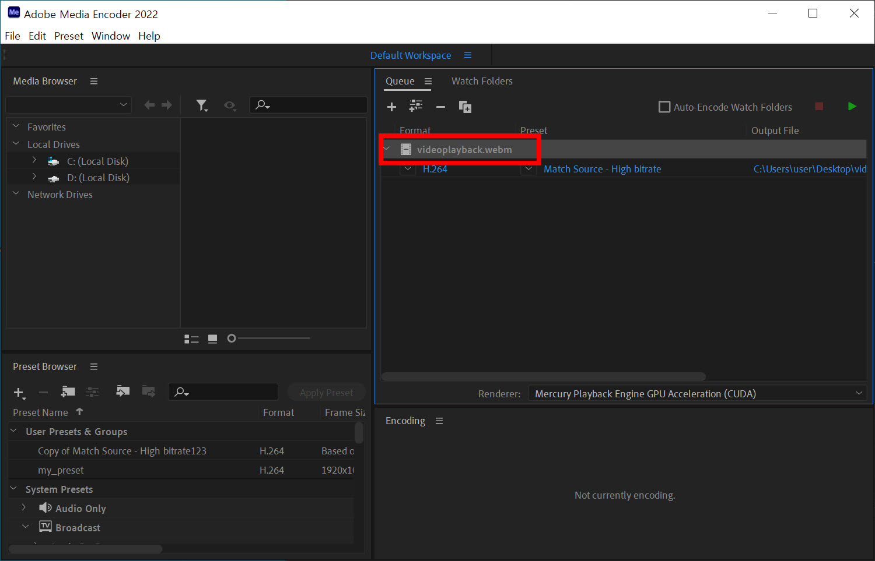Viewport: 875px width, 561px height.
Task: Click the Apply Preset button
Action: [x=326, y=392]
